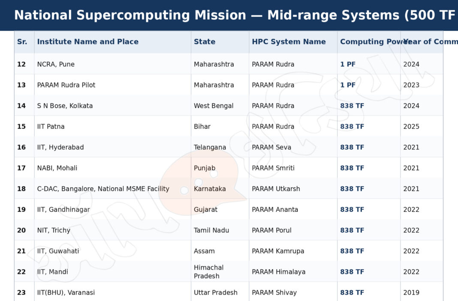The width and height of the screenshot is (458, 301).
Task: Select the IIT Patna row
Action: tap(229, 126)
